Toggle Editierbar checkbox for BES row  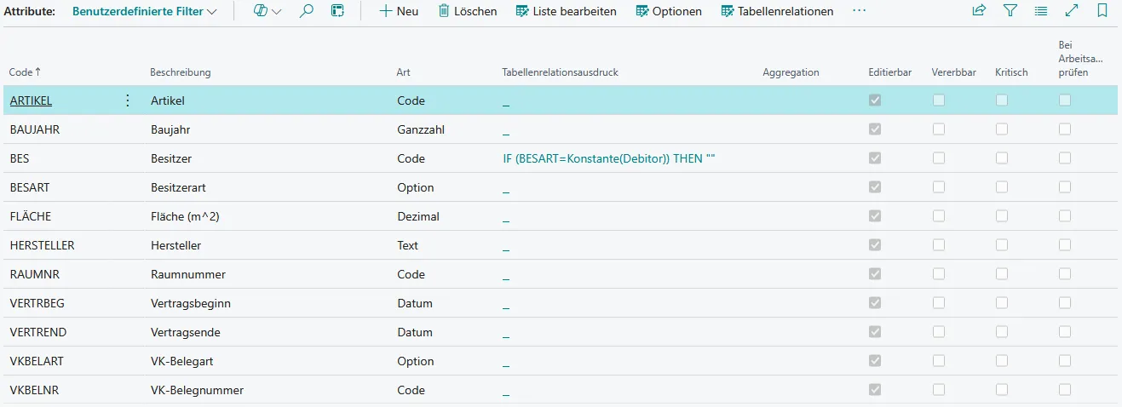[875, 158]
